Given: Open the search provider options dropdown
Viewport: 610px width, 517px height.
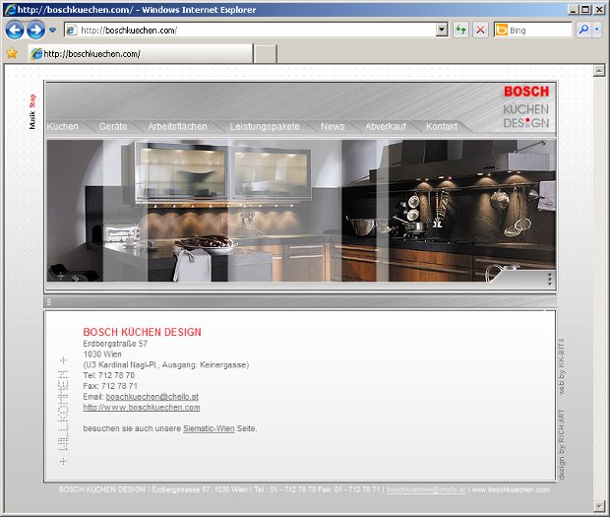Looking at the screenshot, I should [x=597, y=30].
